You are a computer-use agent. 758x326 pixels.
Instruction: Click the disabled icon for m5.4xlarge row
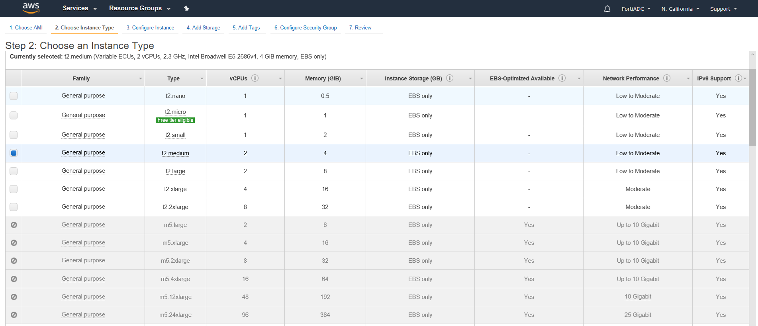coord(14,279)
